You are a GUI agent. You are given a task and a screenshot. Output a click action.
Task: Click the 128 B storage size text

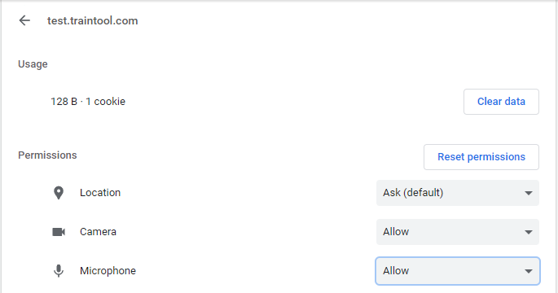[x=64, y=102]
